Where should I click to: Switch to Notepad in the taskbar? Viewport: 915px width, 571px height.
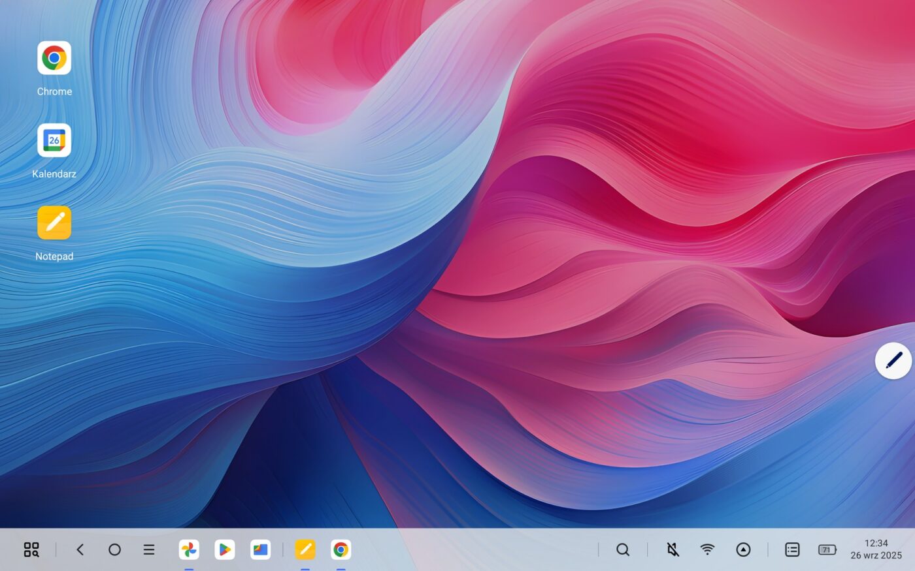pyautogui.click(x=305, y=549)
